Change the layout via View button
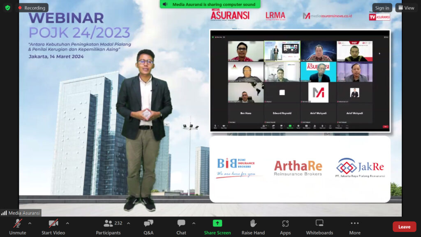 (x=407, y=8)
